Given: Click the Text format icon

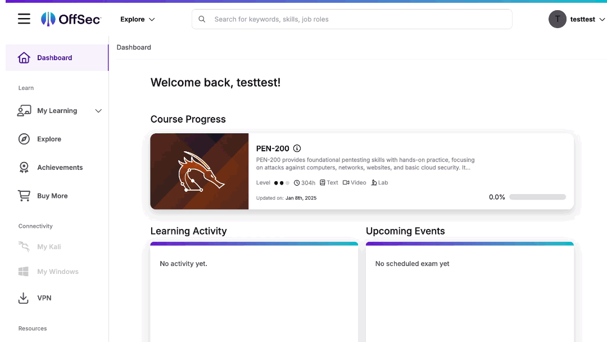Looking at the screenshot, I should click(322, 182).
